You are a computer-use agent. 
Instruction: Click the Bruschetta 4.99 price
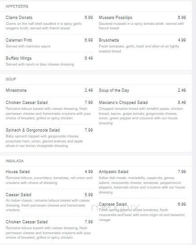point(182,40)
